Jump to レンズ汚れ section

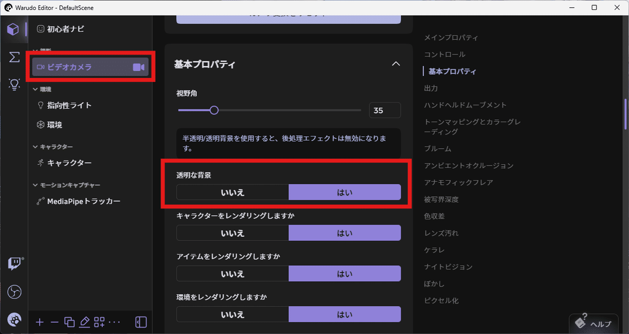441,233
